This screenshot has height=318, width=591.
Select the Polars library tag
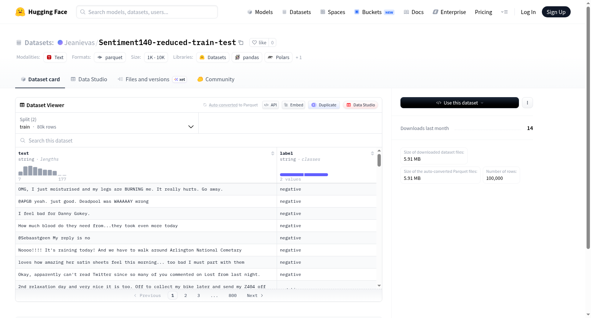pos(279,57)
